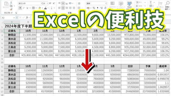This screenshot has height=96, width=171.
Task: Open the Name Box dropdown arrow
Action: point(14,18)
